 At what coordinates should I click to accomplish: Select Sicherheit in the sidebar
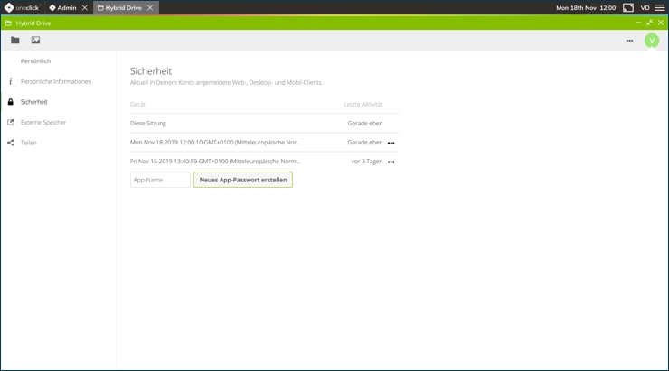[34, 102]
